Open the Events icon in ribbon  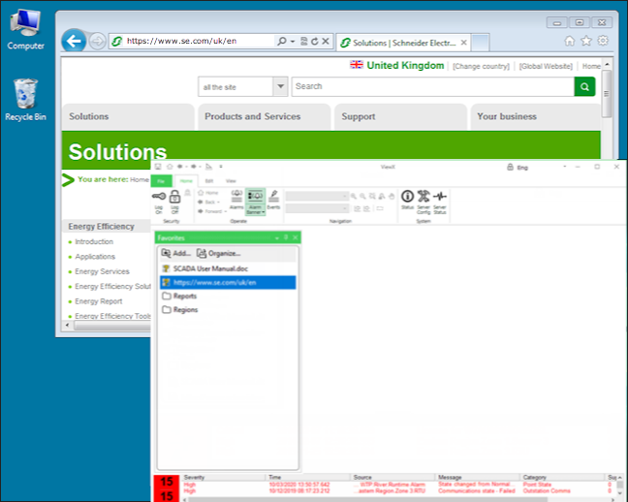point(274,196)
